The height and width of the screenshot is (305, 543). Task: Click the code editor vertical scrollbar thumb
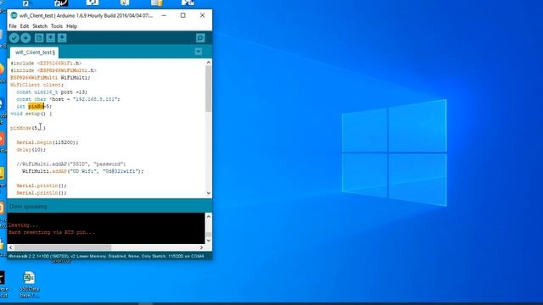(209, 88)
